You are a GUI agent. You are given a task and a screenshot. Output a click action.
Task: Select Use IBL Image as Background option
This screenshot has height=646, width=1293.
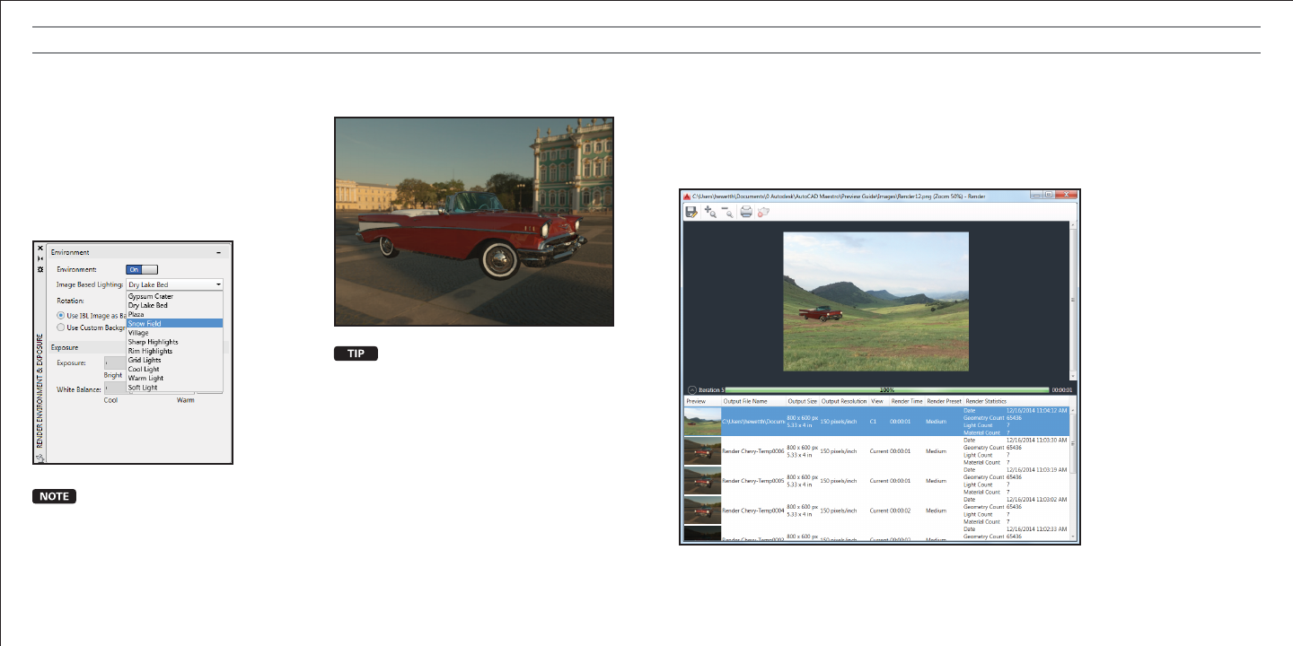(60, 316)
